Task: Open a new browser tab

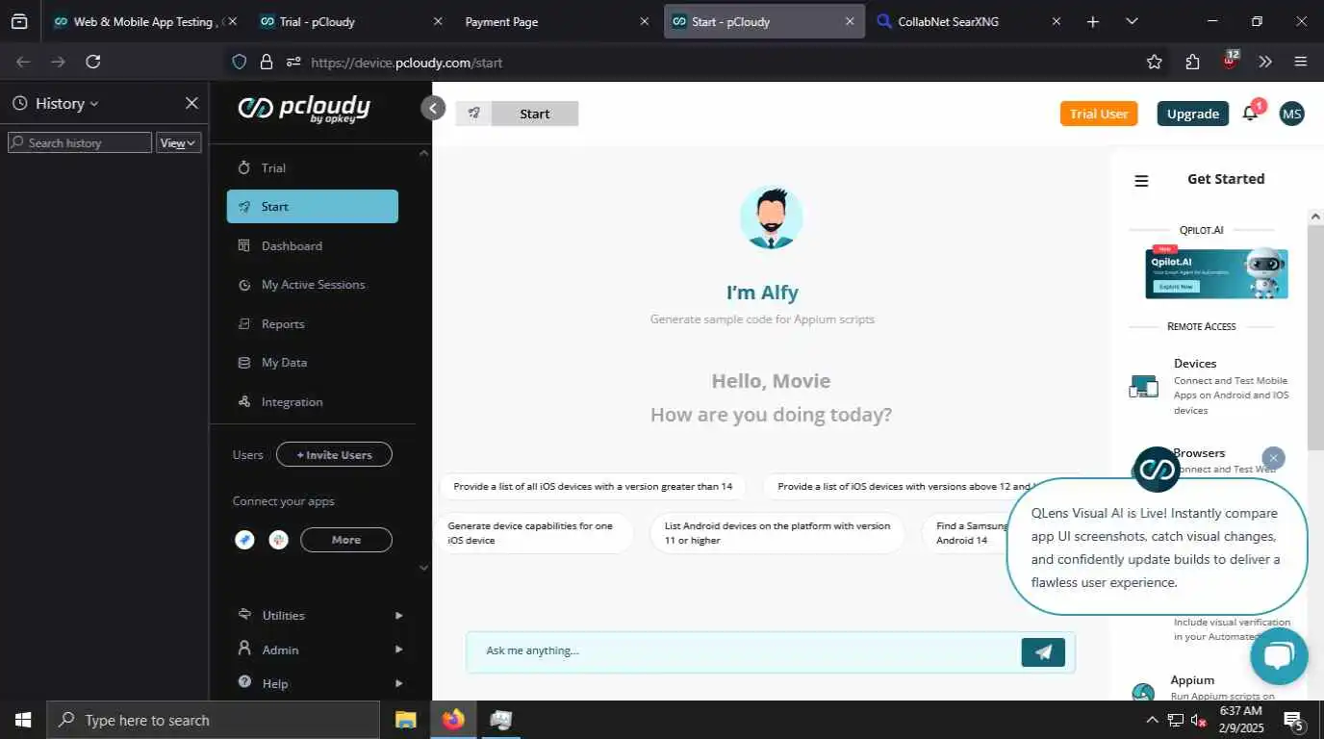Action: click(x=1092, y=21)
